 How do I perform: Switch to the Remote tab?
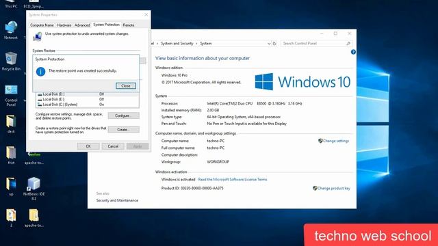pos(129,25)
